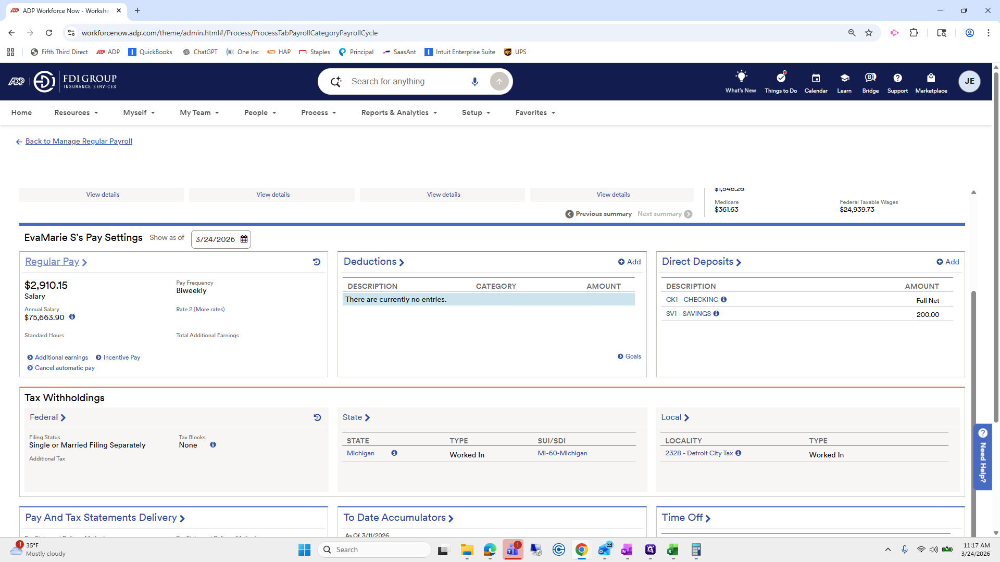Click Previous summary button
Image resolution: width=1000 pixels, height=562 pixels.
pyautogui.click(x=598, y=214)
